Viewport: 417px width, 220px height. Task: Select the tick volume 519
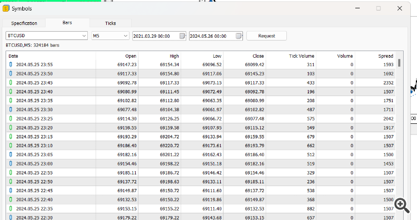pyautogui.click(x=311, y=164)
